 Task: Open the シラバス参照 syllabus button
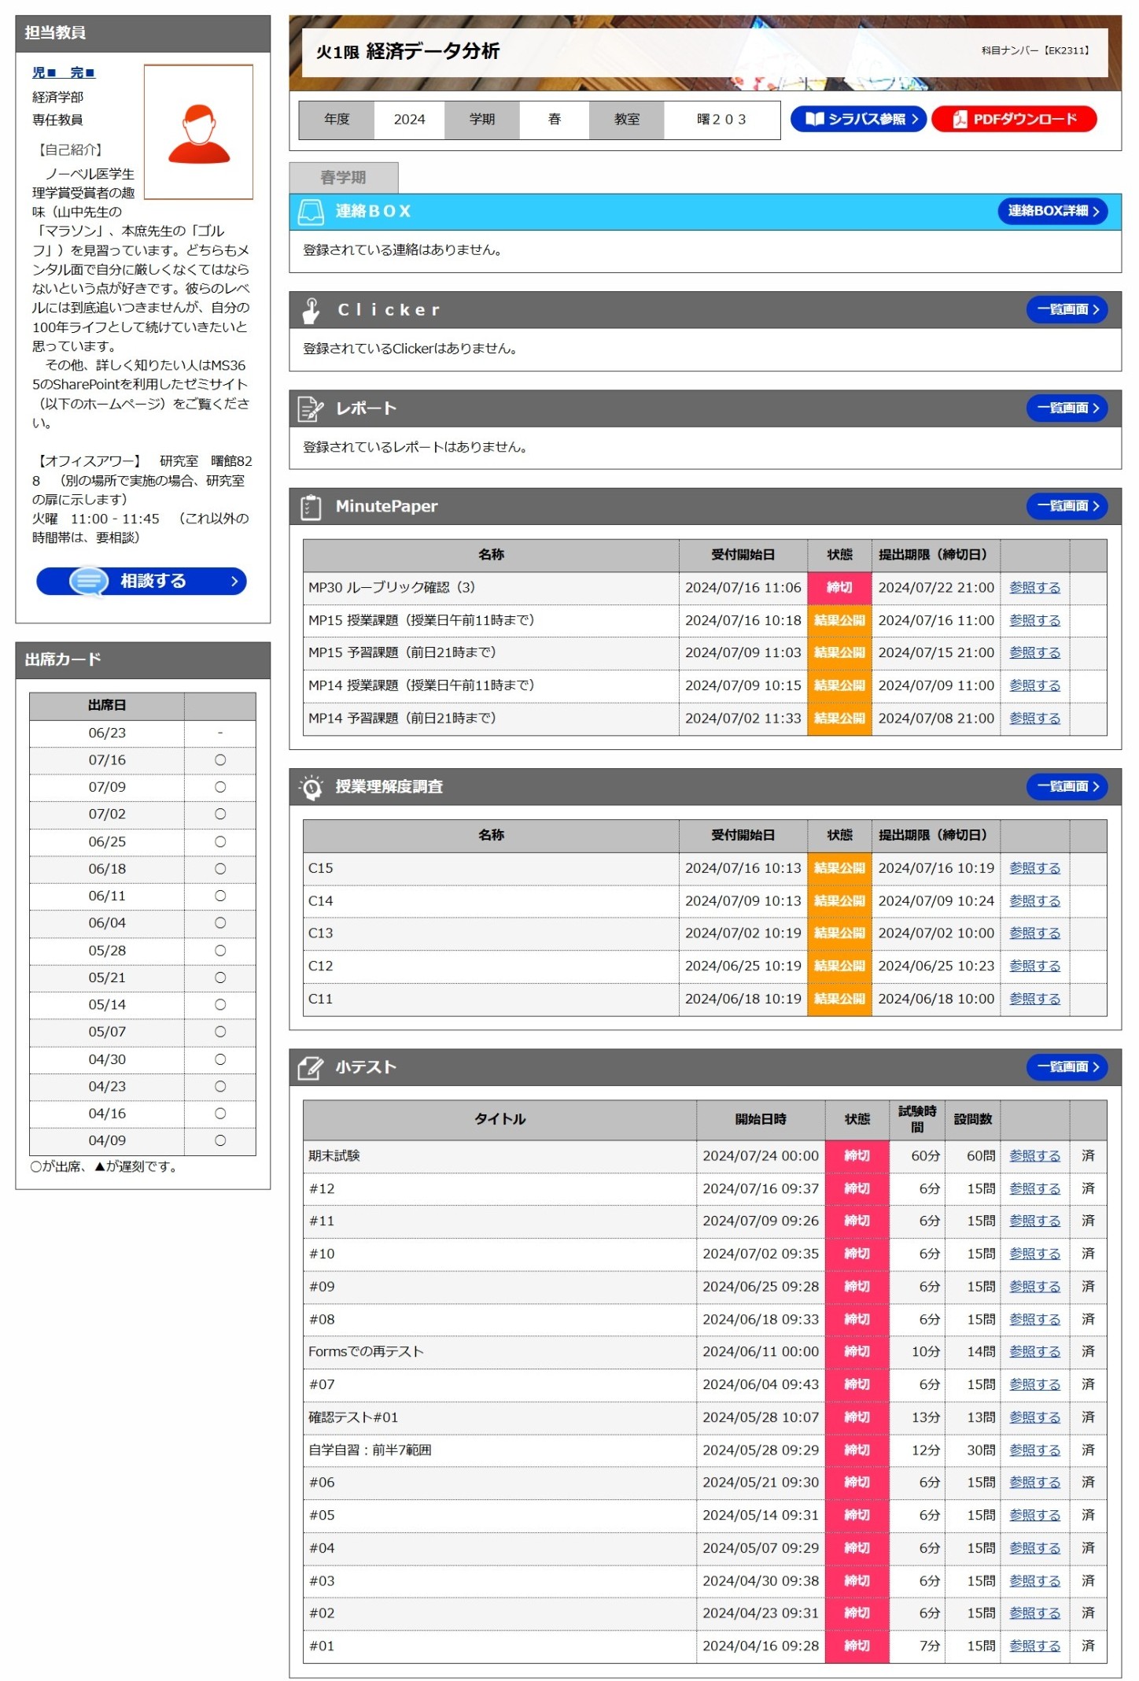(857, 119)
